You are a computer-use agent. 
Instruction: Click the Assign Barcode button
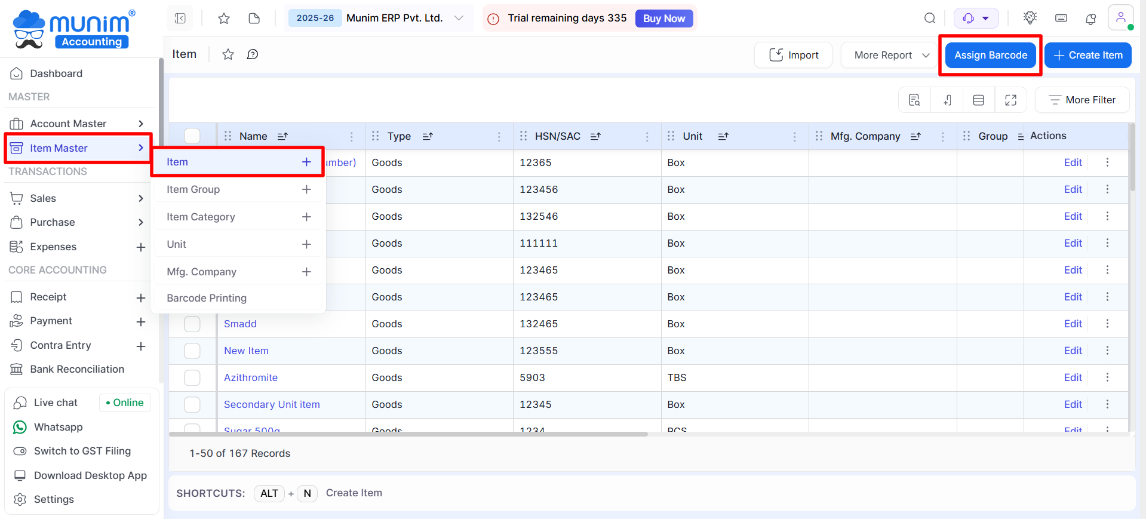coord(990,55)
